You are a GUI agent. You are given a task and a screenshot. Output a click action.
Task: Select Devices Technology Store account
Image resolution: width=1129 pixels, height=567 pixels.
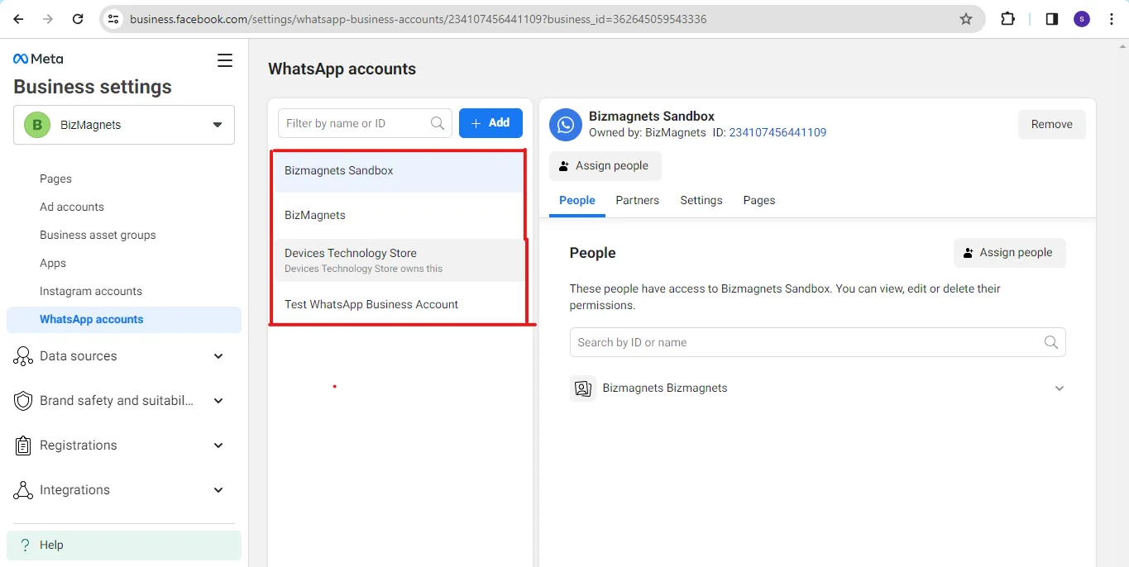[399, 260]
